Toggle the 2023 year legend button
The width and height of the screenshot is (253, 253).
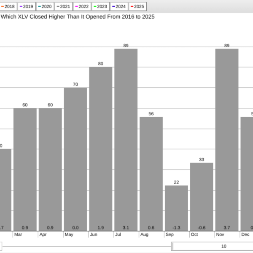pyautogui.click(x=101, y=6)
